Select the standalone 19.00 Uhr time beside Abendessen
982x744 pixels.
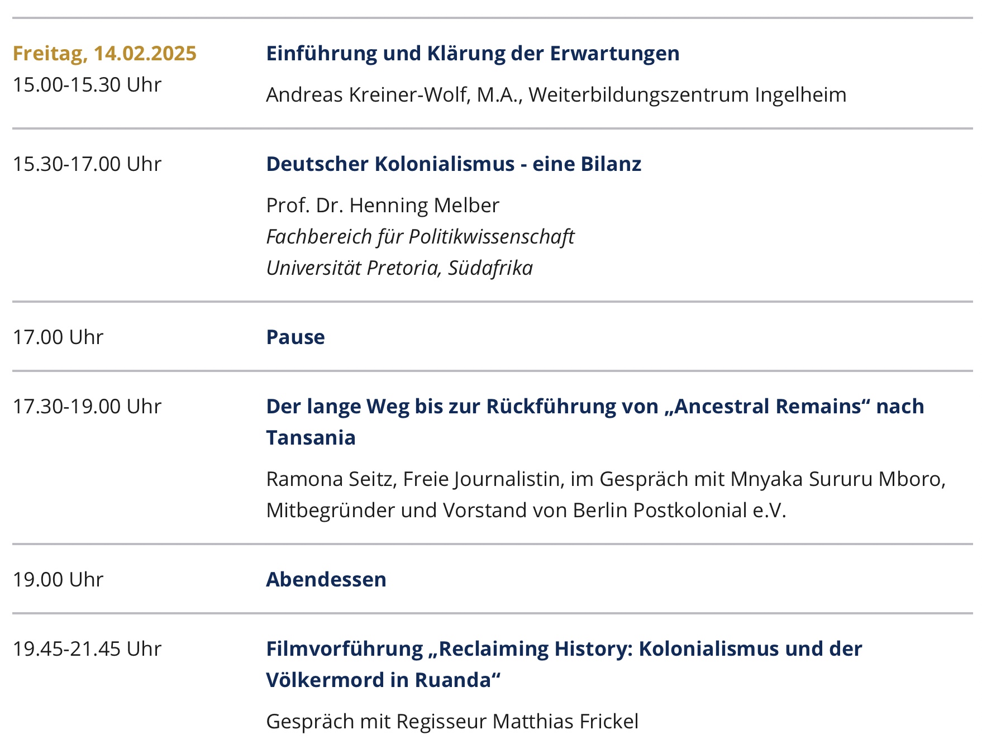click(x=58, y=580)
